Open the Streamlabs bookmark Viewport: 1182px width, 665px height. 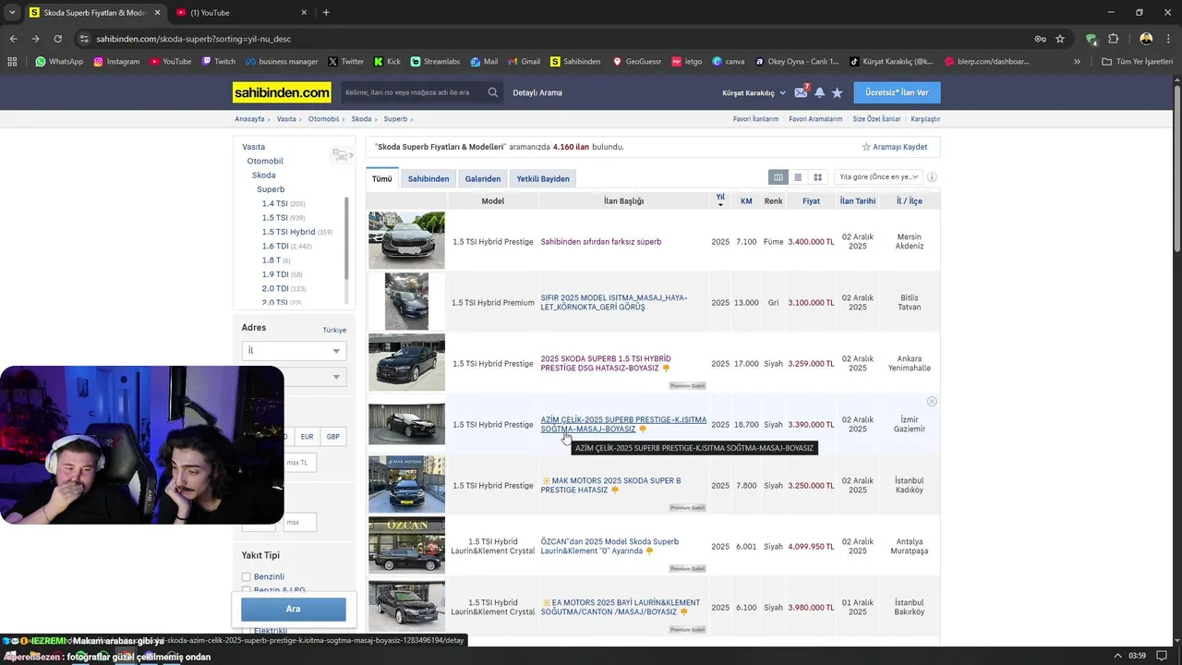point(436,62)
